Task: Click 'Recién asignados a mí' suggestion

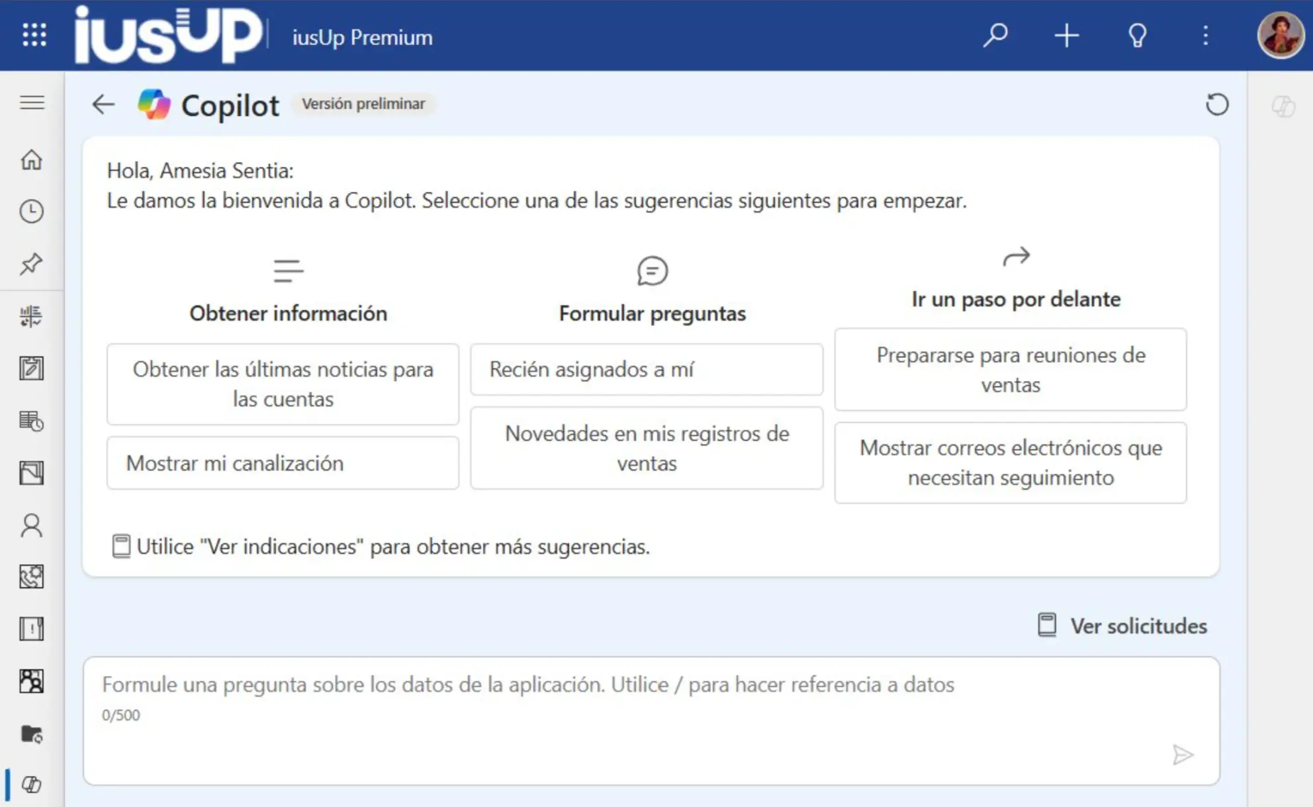Action: click(646, 369)
